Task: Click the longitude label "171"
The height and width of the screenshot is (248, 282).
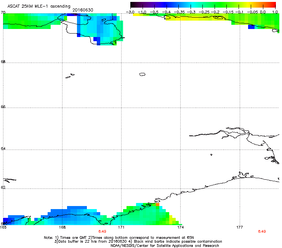Action: 121,227
